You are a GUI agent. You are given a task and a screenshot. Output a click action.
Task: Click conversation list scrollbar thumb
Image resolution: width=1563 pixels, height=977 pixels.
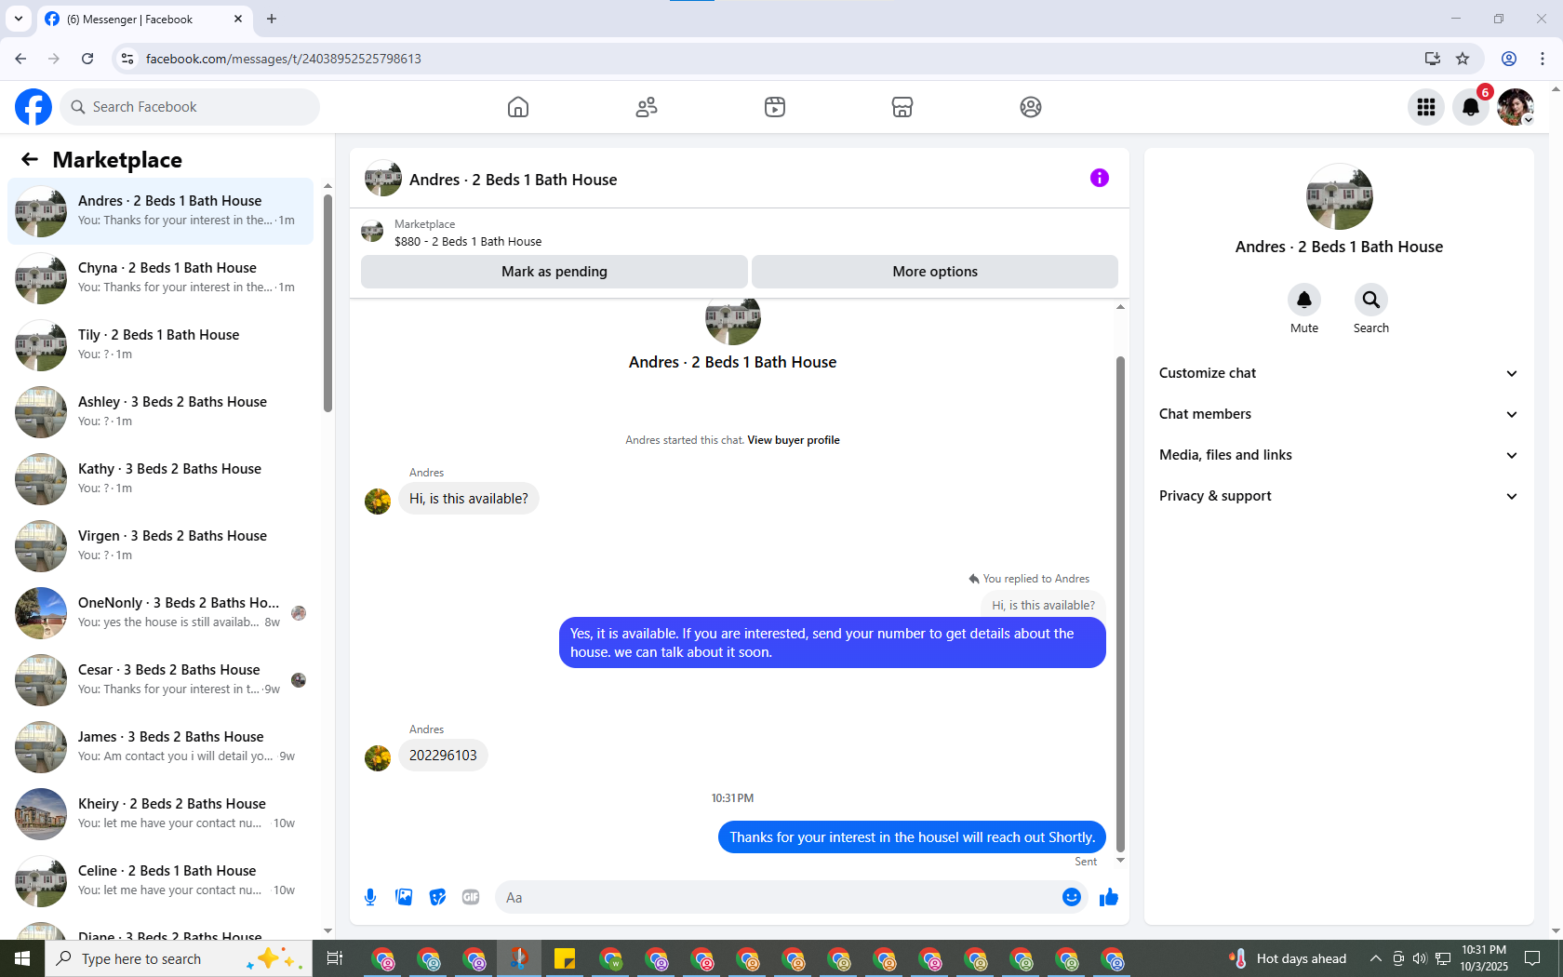(327, 302)
